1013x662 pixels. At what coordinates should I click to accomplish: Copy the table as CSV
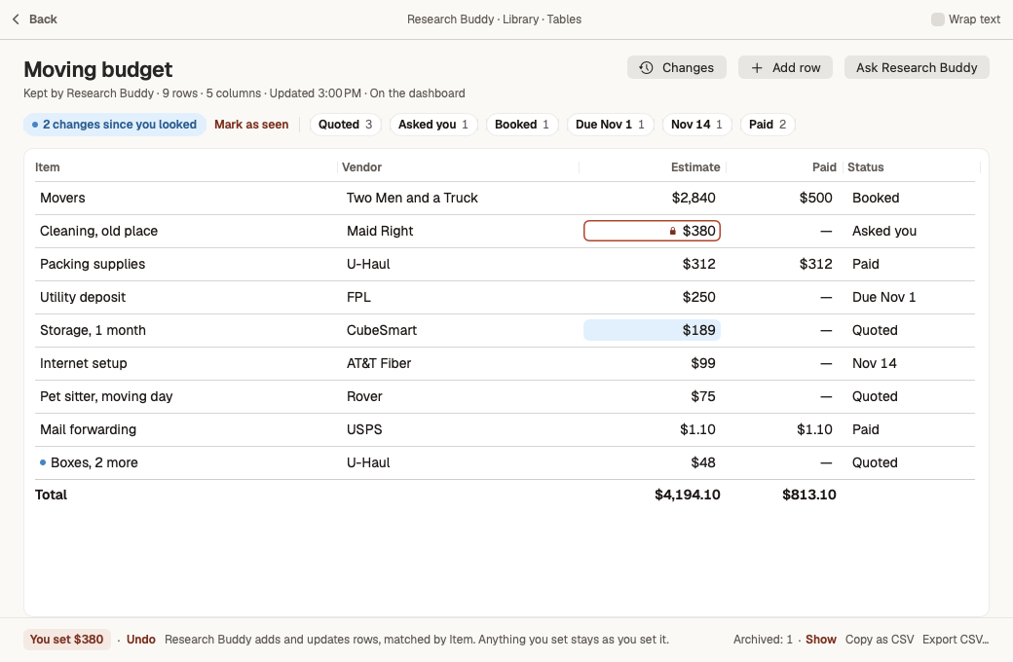[880, 640]
